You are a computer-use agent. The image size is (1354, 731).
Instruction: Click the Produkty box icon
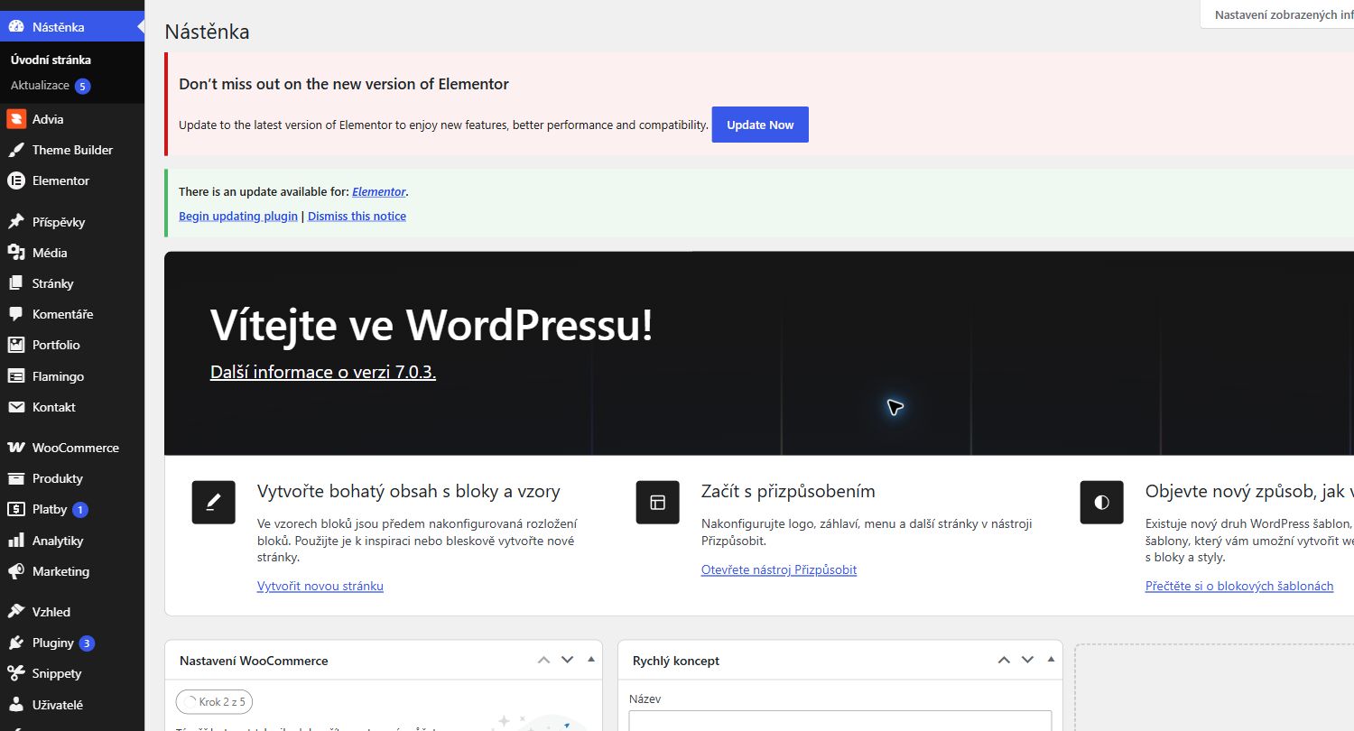pos(16,478)
